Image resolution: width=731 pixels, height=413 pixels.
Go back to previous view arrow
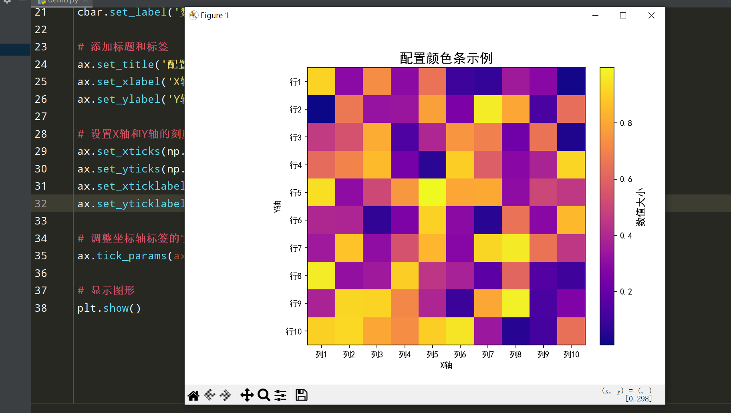point(210,395)
